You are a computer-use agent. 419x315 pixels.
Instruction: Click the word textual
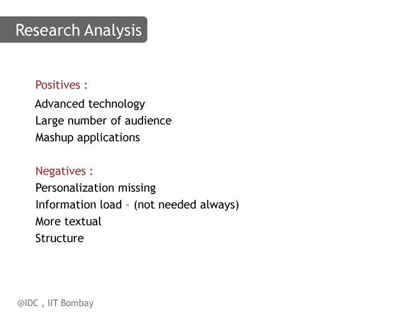click(x=83, y=222)
